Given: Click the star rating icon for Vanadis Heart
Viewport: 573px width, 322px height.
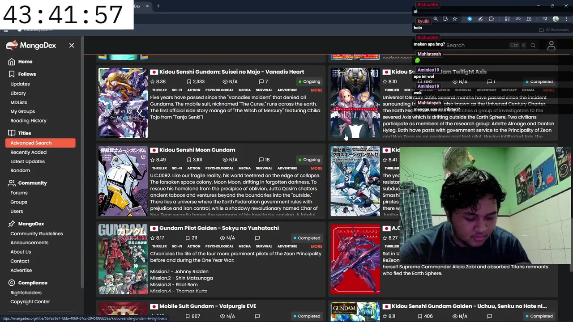Looking at the screenshot, I should click(x=153, y=82).
